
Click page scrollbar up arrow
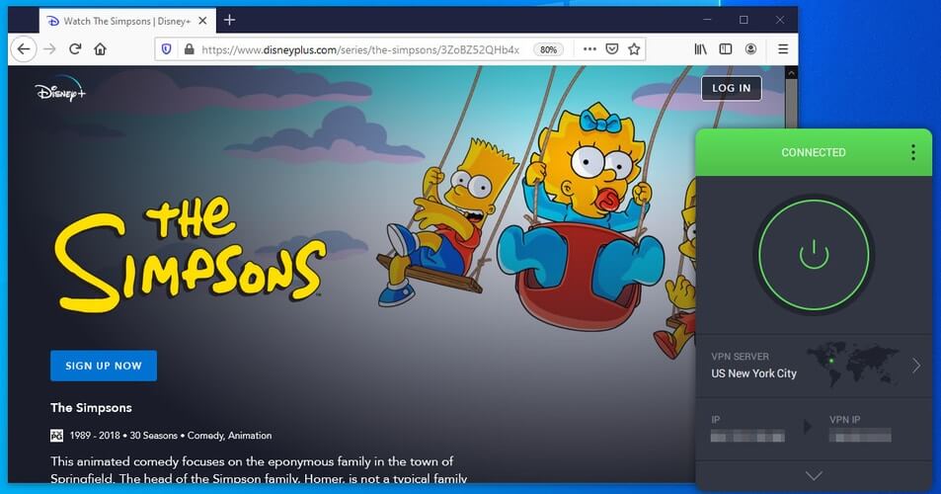tap(791, 73)
